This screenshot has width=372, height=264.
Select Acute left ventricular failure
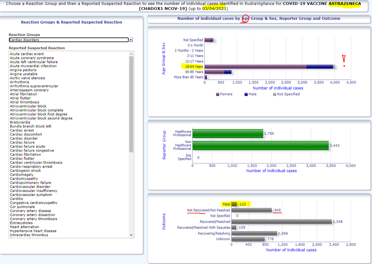[x=34, y=62]
